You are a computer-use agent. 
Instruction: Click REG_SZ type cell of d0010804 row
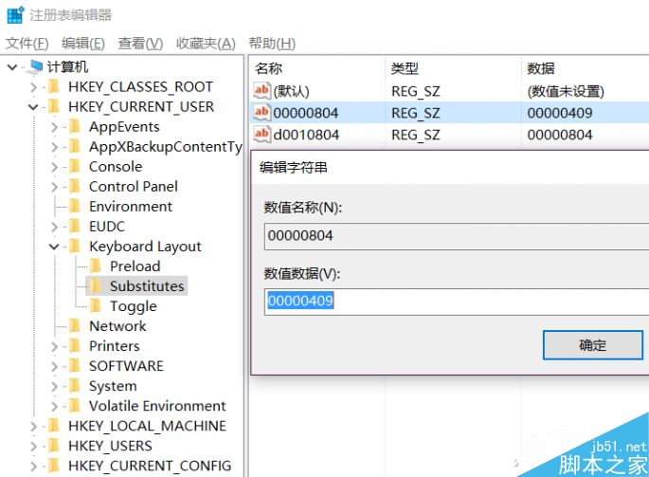click(x=416, y=135)
